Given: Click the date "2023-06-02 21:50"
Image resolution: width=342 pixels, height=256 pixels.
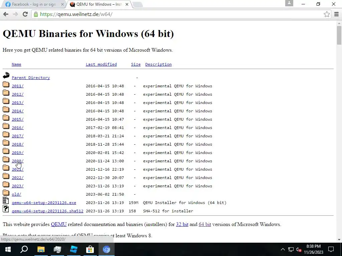Looking at the screenshot, I should click(x=105, y=194).
